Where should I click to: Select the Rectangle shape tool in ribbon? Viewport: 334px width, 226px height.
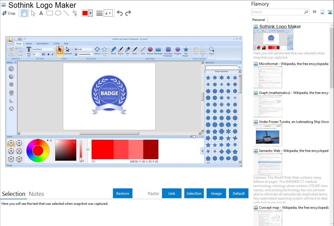click(158, 51)
